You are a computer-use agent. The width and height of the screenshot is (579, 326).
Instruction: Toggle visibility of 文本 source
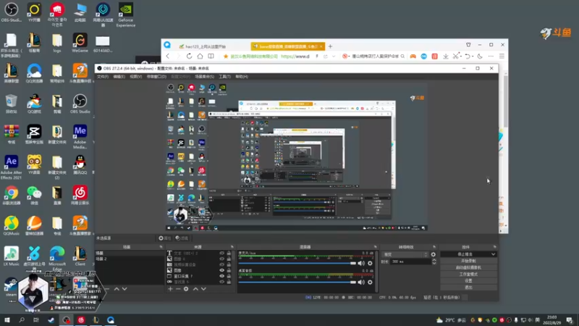pyautogui.click(x=221, y=253)
